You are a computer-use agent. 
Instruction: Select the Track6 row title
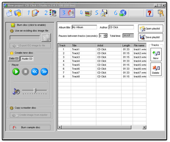(76, 69)
